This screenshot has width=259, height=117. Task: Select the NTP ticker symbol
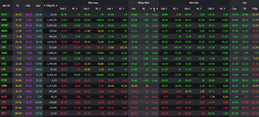pyautogui.click(x=4, y=108)
